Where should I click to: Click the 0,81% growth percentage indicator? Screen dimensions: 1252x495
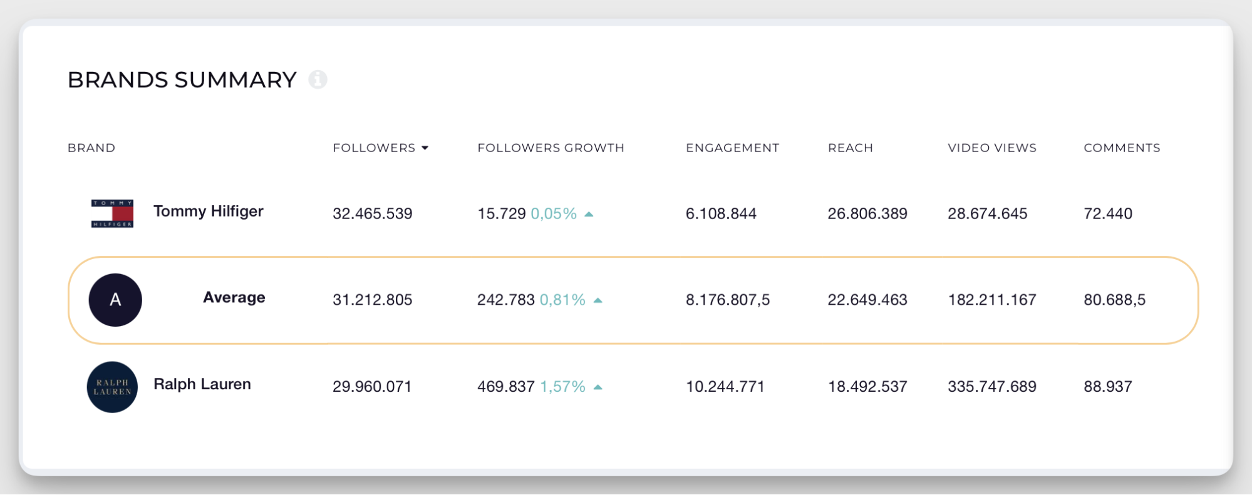(562, 300)
